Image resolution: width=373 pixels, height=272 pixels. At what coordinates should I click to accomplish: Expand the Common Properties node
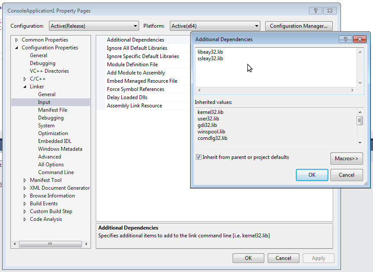17,40
